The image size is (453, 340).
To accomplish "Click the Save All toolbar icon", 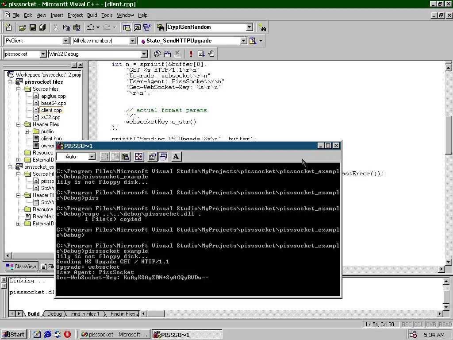I will (42, 27).
